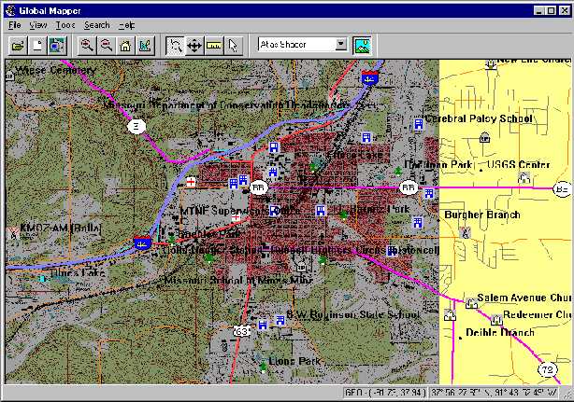Viewport: 574px width, 402px height.
Task: Expand the Atlas Shader dropdown
Action: (x=341, y=45)
